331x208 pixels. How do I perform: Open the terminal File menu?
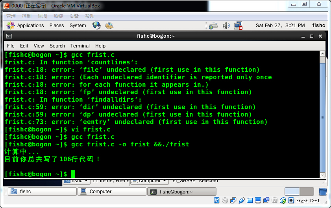coord(11,46)
